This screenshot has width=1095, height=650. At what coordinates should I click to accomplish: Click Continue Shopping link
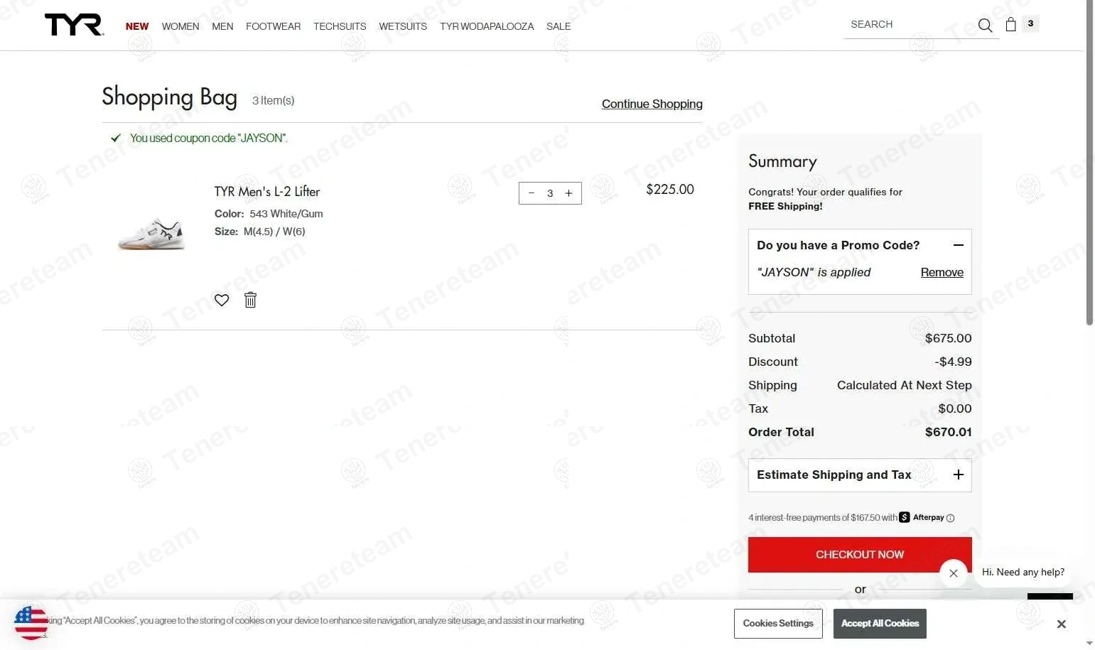[652, 104]
